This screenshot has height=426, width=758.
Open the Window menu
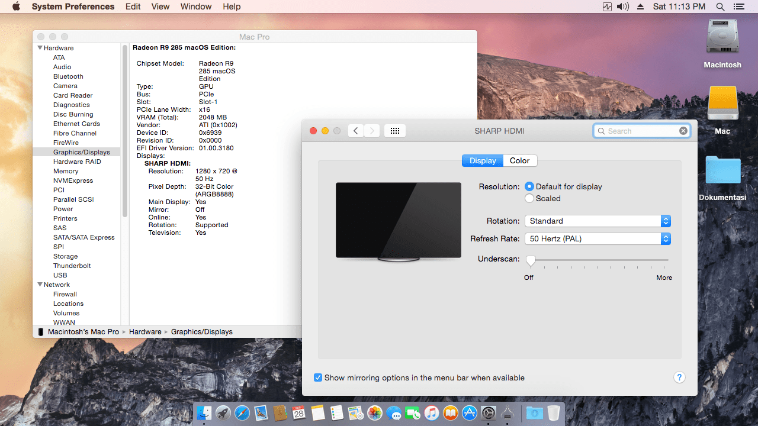196,7
